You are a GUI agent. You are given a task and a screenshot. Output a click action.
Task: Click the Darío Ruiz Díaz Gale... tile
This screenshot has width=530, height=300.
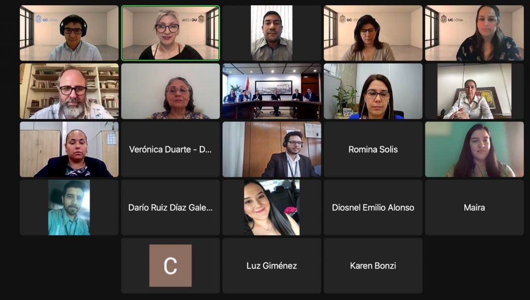(170, 207)
